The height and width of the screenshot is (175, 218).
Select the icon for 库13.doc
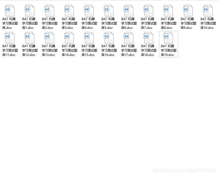point(49,38)
